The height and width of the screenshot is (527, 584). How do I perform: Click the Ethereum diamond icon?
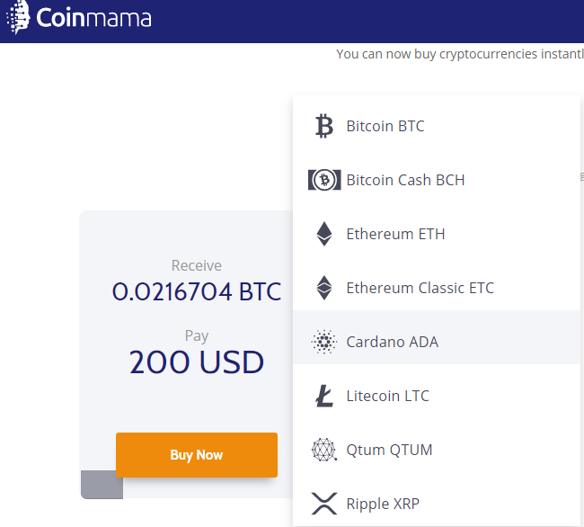tap(323, 234)
